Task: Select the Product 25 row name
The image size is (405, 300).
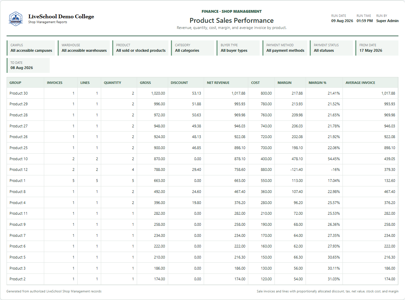Action: pos(19,148)
